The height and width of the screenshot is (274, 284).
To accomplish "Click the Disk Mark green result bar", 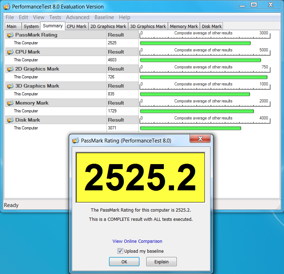I will tap(191, 128).
